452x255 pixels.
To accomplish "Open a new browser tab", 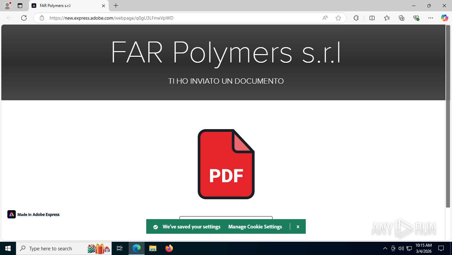I will coord(116,6).
